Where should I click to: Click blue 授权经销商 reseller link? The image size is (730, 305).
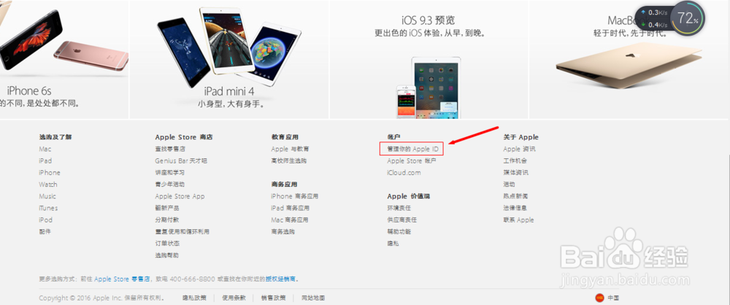[x=281, y=279]
